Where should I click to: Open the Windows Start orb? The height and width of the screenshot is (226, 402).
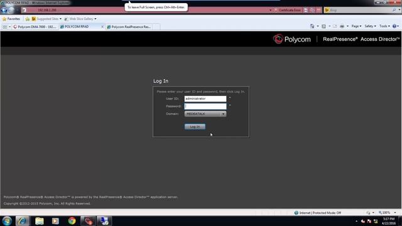7,221
